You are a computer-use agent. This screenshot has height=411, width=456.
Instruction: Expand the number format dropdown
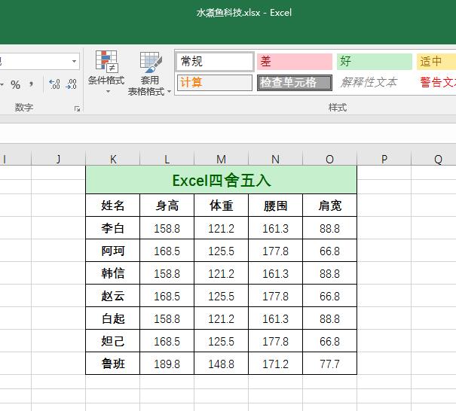coord(74,61)
